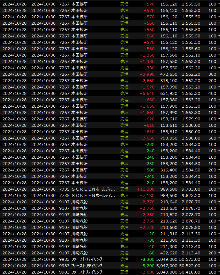Image resolution: width=220 pixels, height=275 pixels.
Task: Click the 9,823.20 price cell
Action: 191,196
